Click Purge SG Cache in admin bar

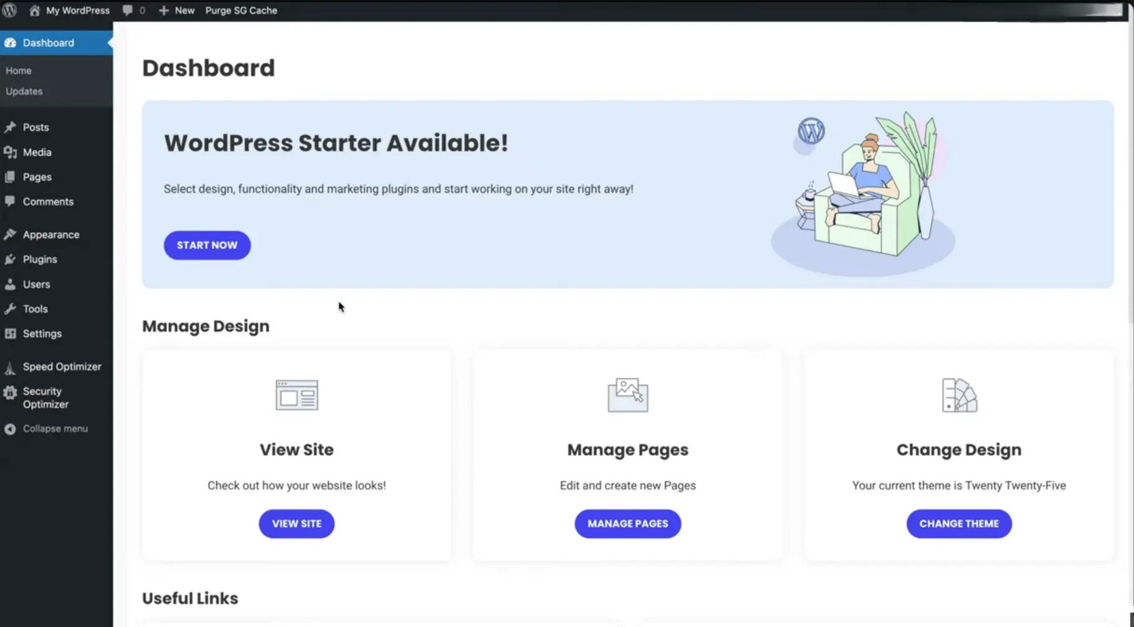[x=241, y=10]
